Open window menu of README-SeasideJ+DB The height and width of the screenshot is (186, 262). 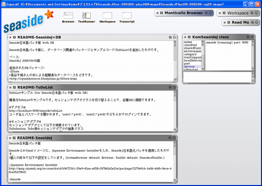pos(14,37)
